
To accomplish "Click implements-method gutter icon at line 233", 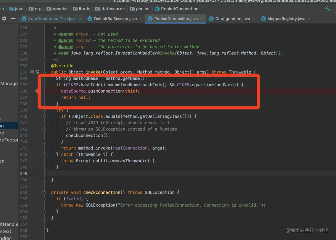I will pyautogui.click(x=32, y=72).
